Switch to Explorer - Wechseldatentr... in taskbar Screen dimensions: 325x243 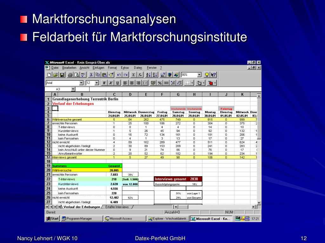[x=168, y=219]
